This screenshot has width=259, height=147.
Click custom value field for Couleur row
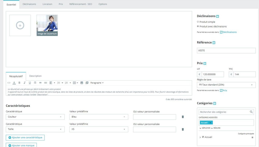(x=154, y=117)
